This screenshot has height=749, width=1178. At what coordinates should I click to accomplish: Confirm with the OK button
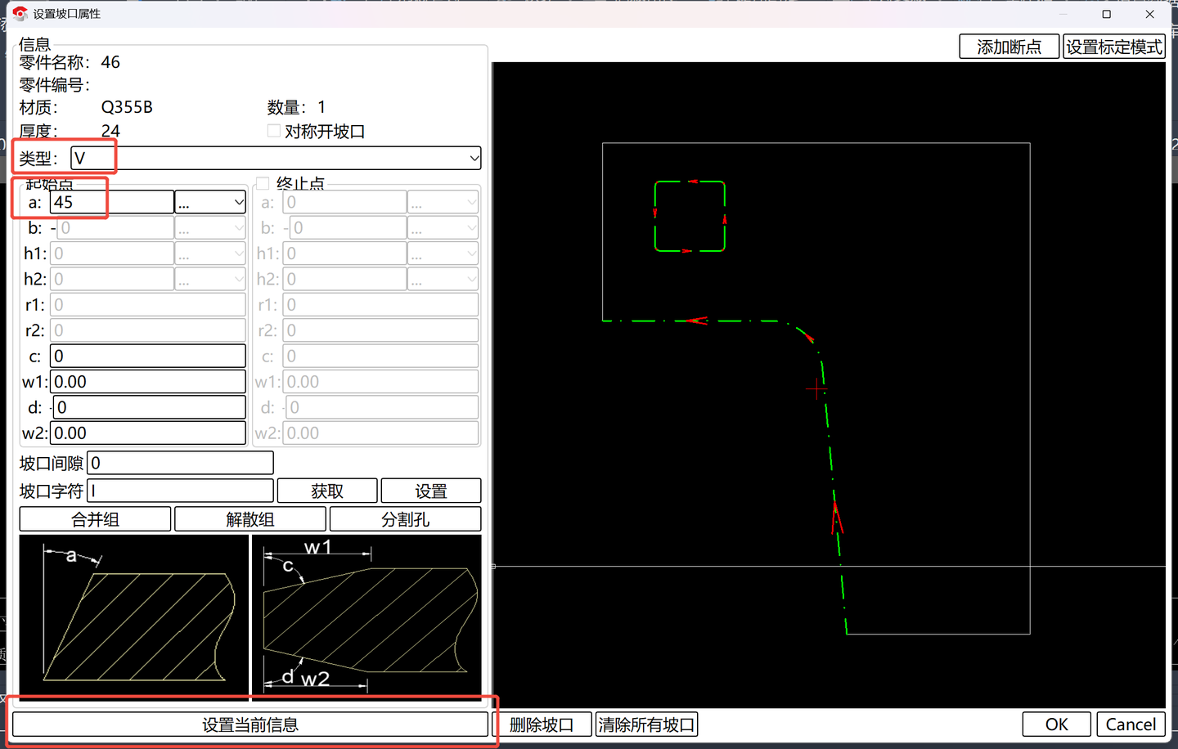point(1056,724)
